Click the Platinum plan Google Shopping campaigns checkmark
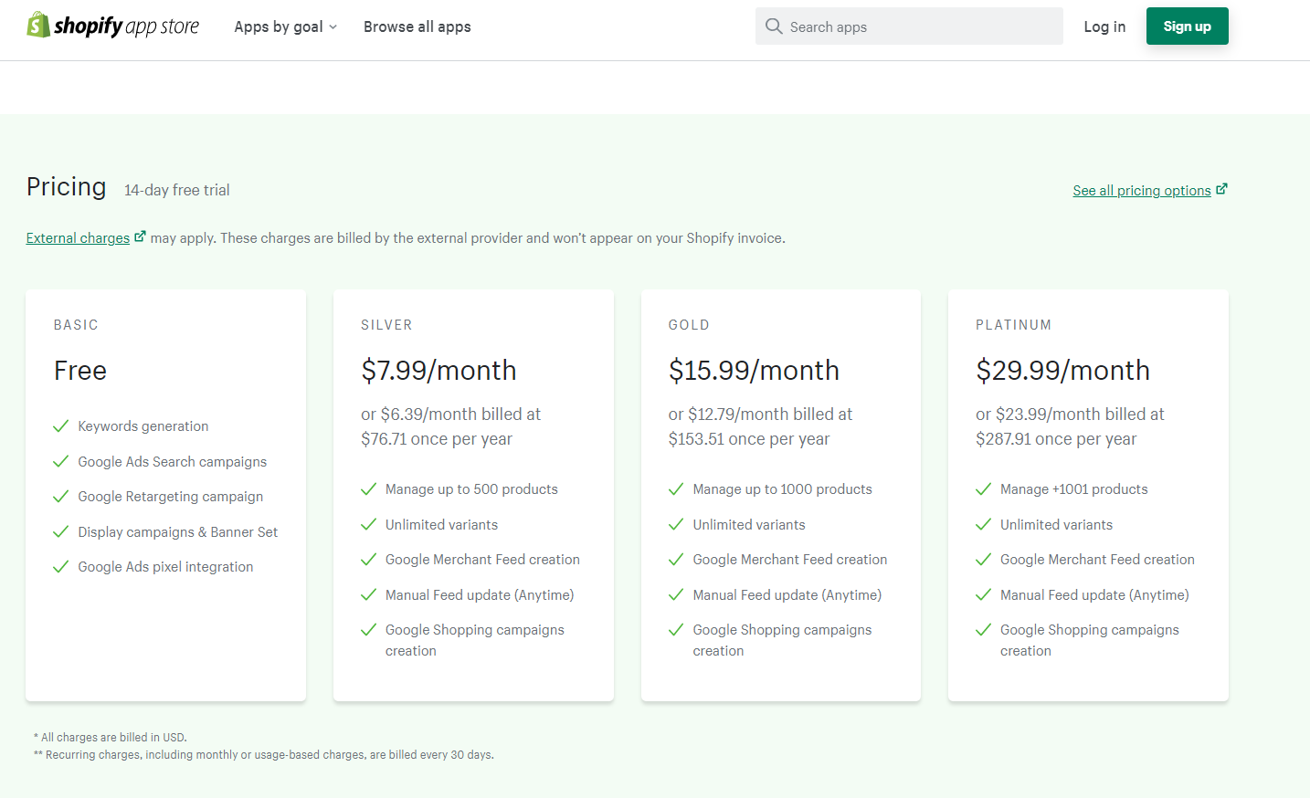1310x798 pixels. click(x=984, y=630)
